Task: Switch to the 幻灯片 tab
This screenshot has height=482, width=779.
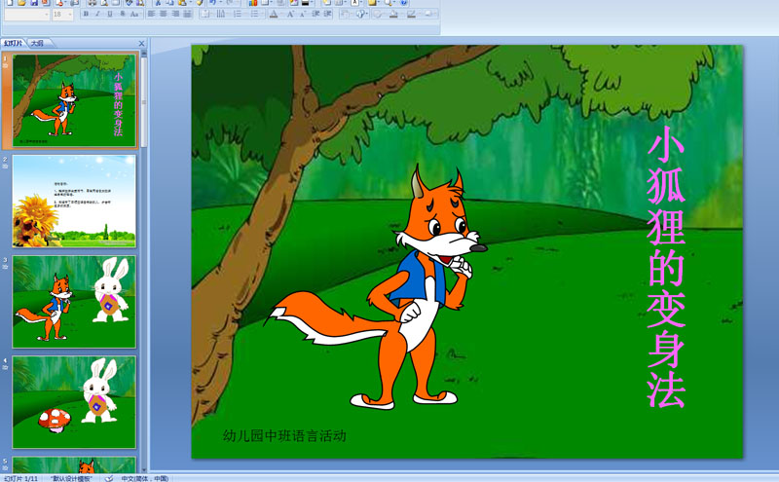Action: 13,43
